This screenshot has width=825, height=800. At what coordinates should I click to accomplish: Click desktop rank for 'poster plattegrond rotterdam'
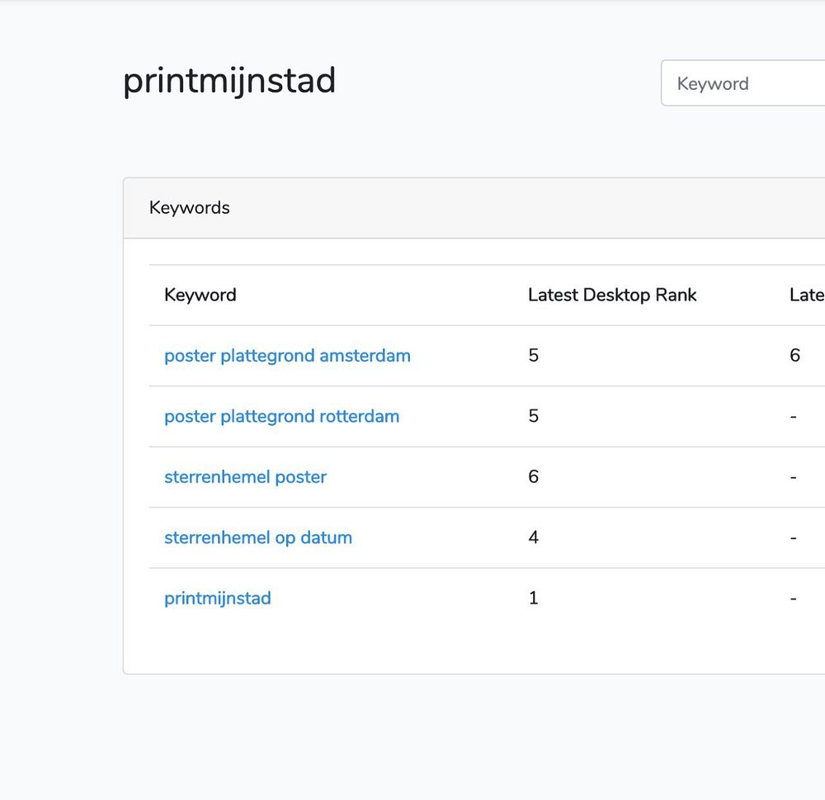pos(533,416)
